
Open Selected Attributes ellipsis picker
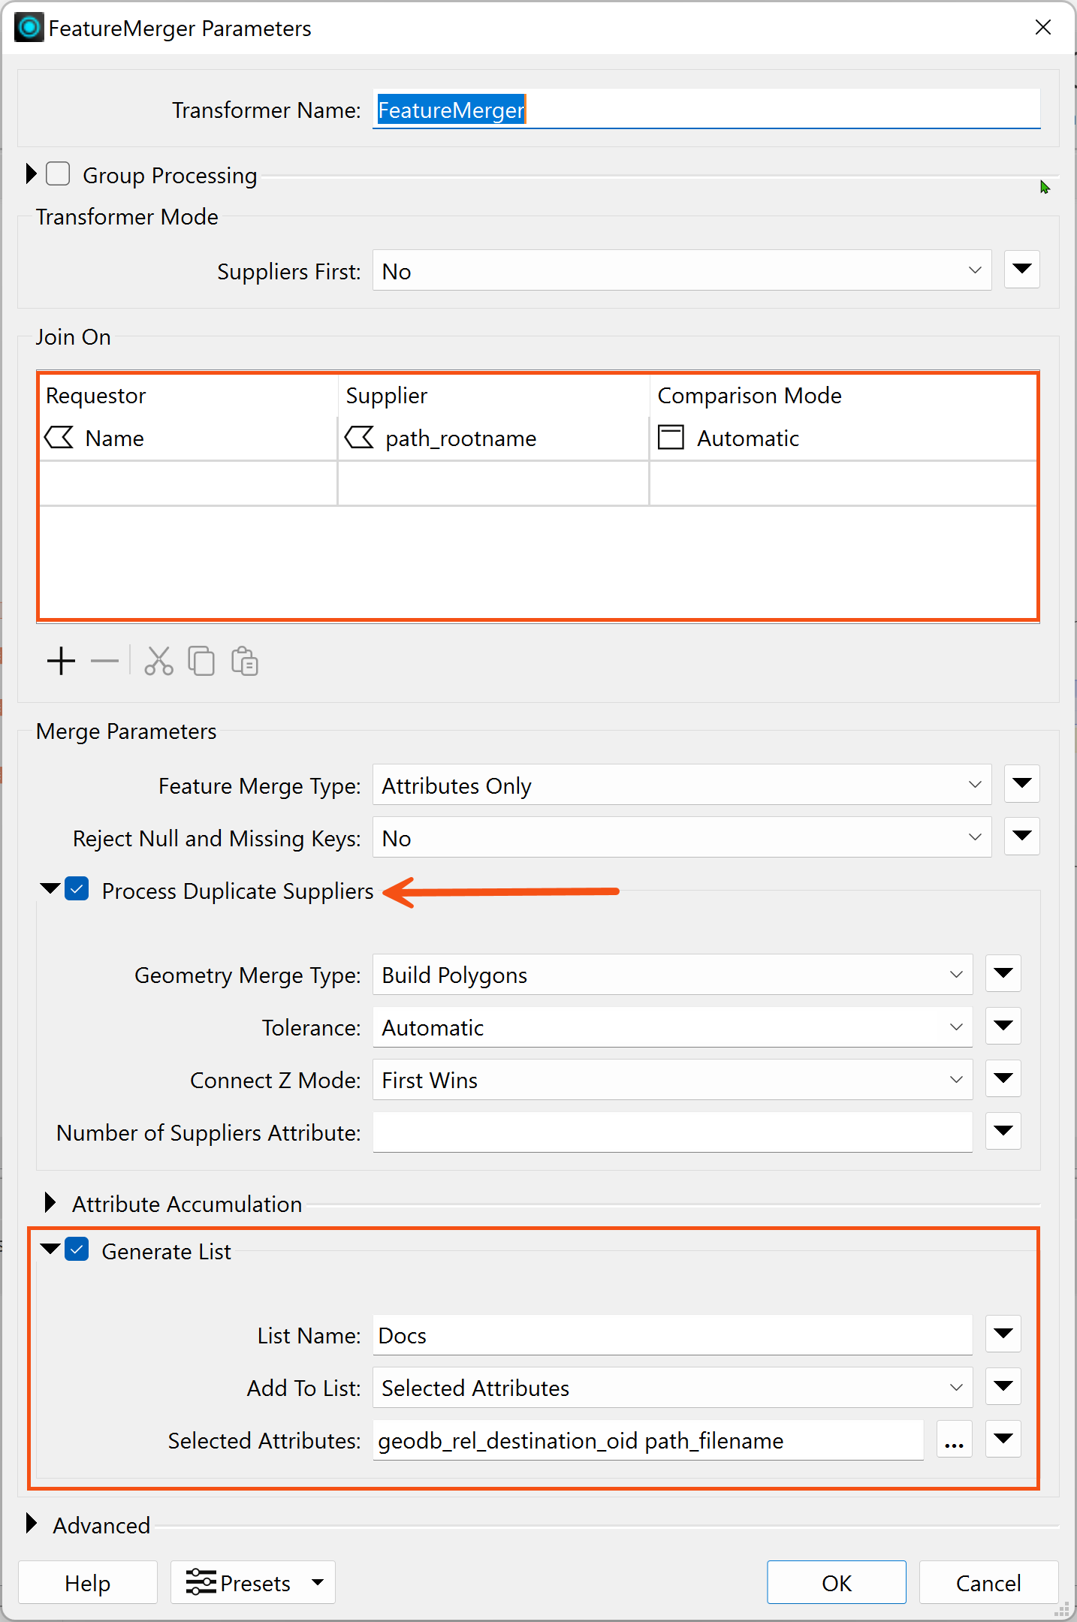click(954, 1440)
